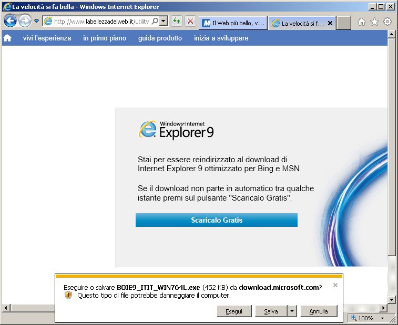Click the Internet Explorer title bar icon

coord(7,7)
